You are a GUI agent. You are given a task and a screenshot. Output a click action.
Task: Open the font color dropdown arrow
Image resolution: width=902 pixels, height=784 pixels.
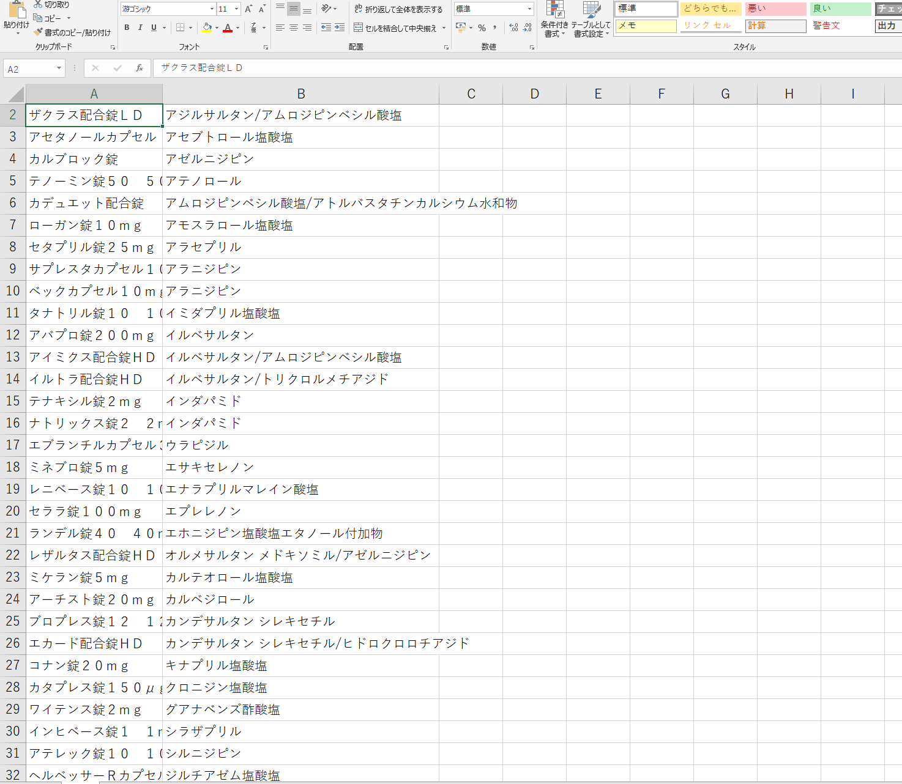238,28
